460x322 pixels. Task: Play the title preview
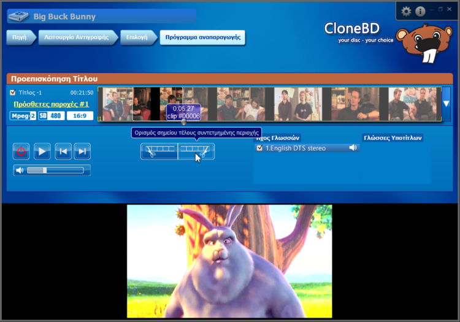pos(42,151)
